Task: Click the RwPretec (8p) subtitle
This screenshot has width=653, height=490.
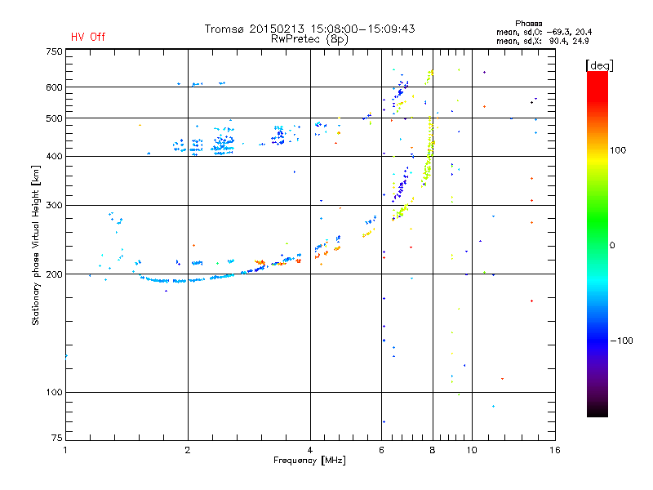Action: click(x=309, y=39)
